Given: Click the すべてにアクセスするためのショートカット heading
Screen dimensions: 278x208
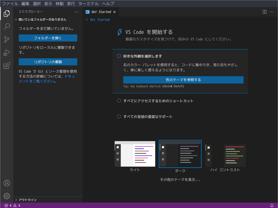Looking at the screenshot, I should click(x=158, y=101).
